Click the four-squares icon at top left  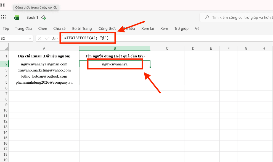tap(2, 5)
